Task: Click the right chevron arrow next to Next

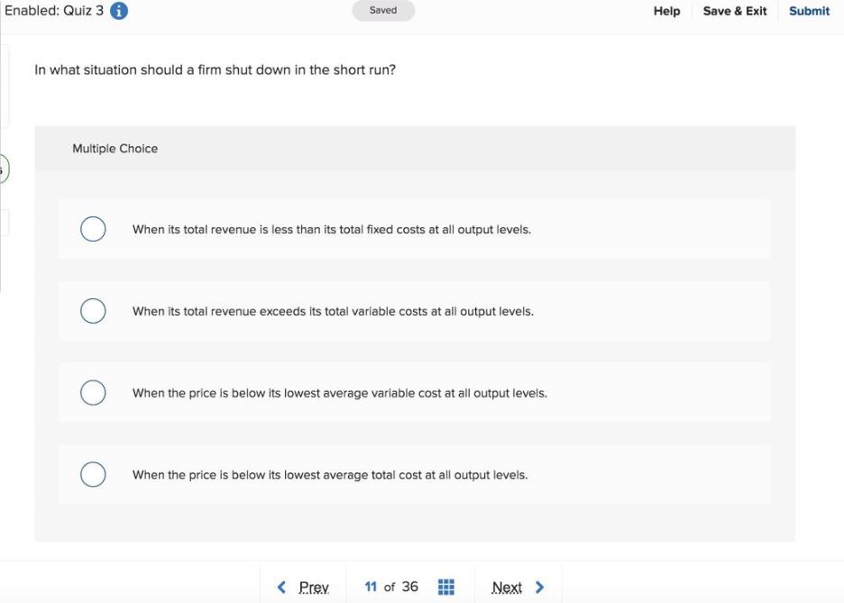Action: point(539,586)
